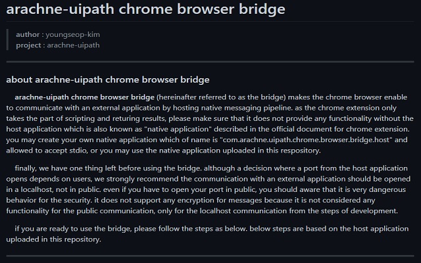Click the main title 'arachne-uipath chrome browser bridge'
Image resolution: width=421 pixels, height=263 pixels.
(145, 10)
